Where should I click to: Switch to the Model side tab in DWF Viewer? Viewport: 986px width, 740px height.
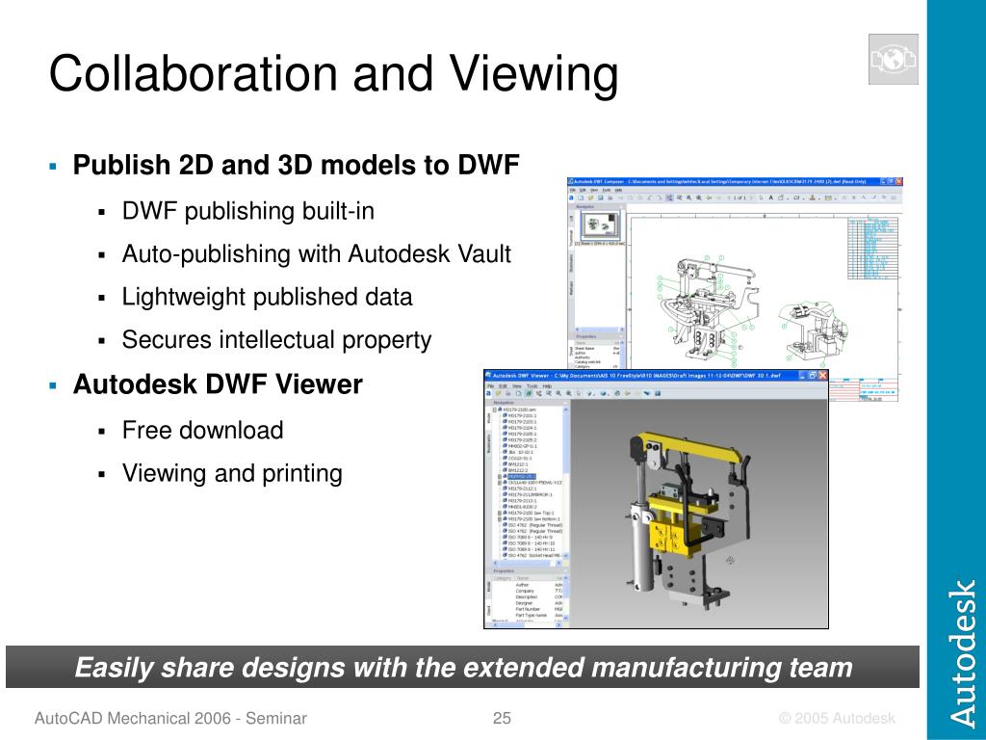488,418
